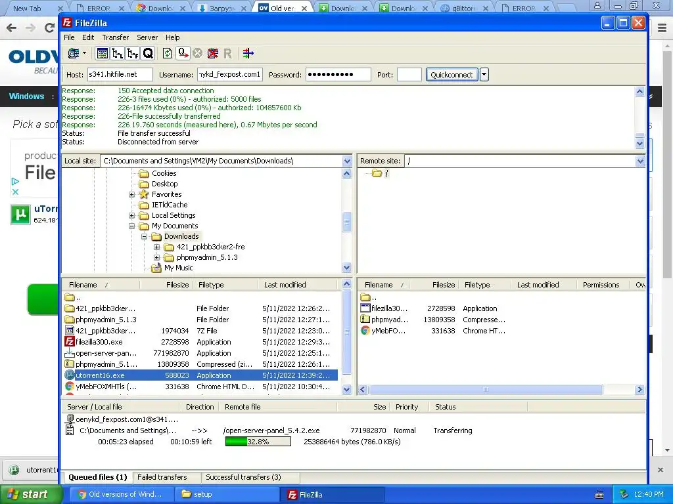Click the Port input field
The width and height of the screenshot is (673, 504).
[409, 74]
